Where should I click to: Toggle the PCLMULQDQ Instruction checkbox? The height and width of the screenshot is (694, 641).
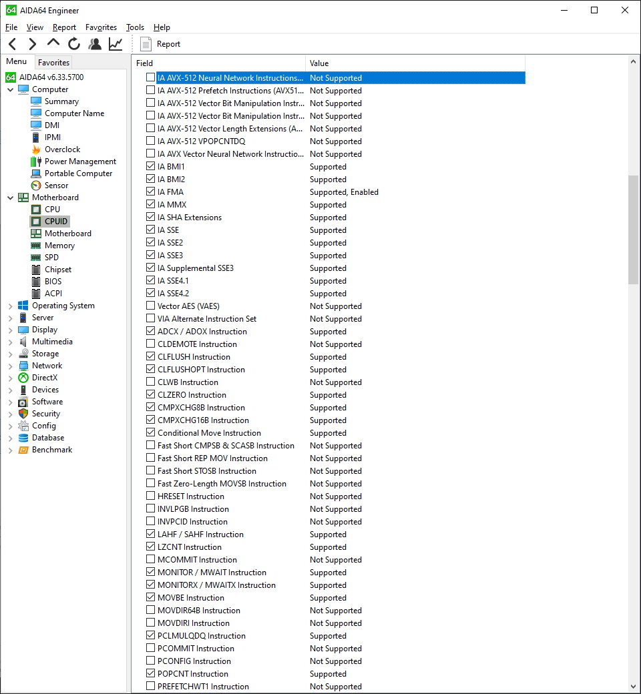(x=151, y=635)
